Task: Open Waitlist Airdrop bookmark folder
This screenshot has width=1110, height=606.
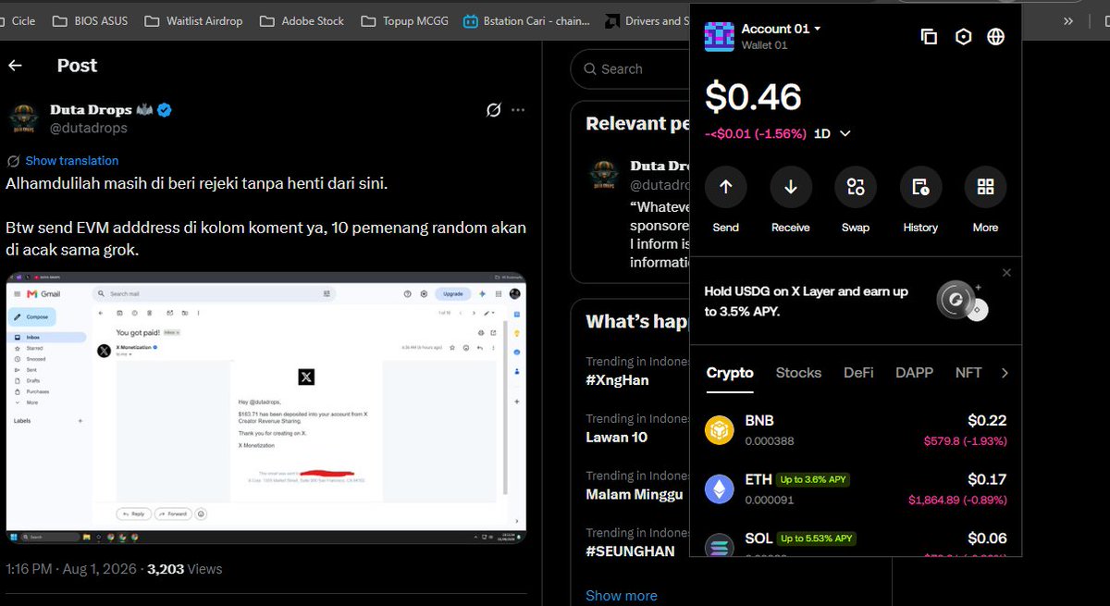Action: pyautogui.click(x=193, y=20)
